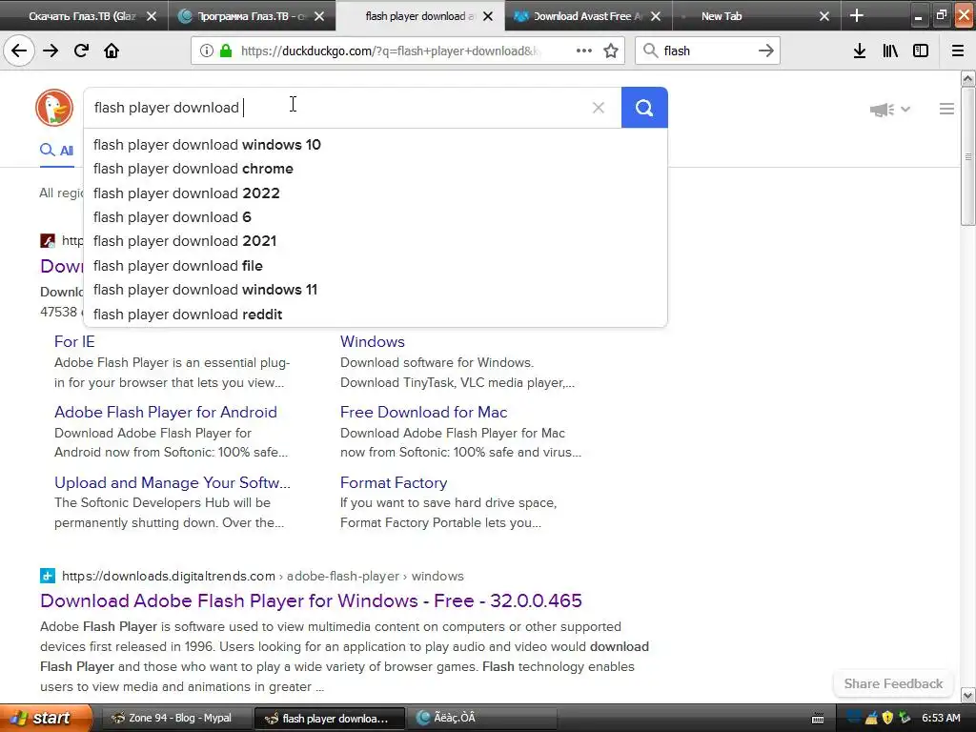The height and width of the screenshot is (732, 976).
Task: Show site information icon in address bar
Action: click(206, 51)
